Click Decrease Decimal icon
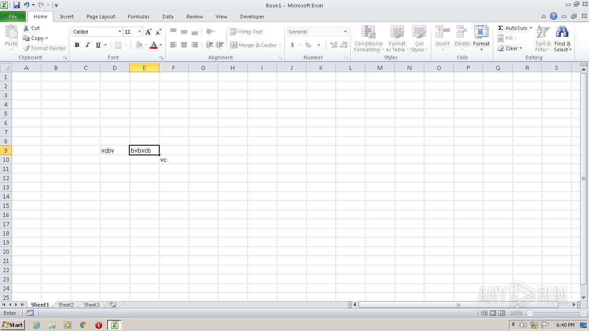Viewport: 589px width, 331px height. (344, 45)
